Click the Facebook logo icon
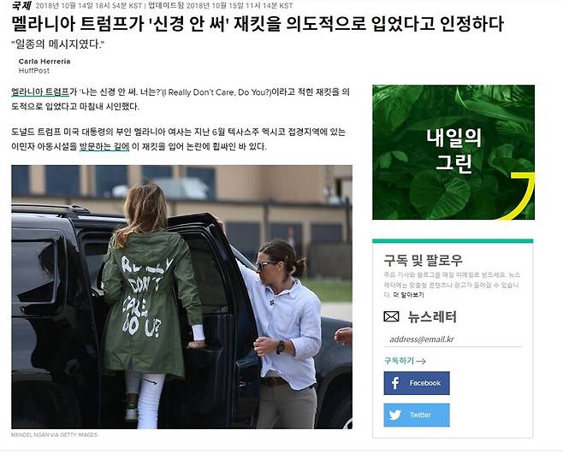Screen dimensions: 563x454 pyautogui.click(x=395, y=383)
